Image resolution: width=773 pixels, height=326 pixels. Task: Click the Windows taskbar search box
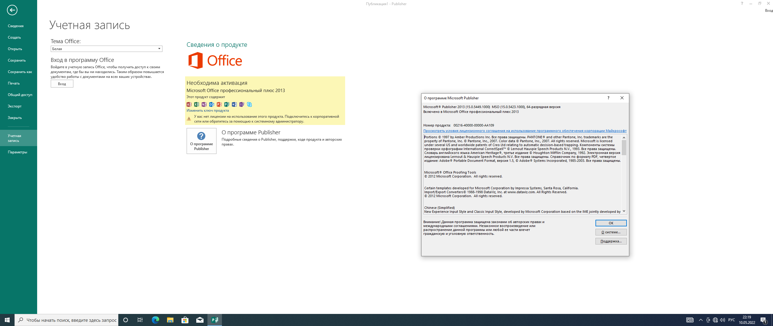(x=66, y=320)
